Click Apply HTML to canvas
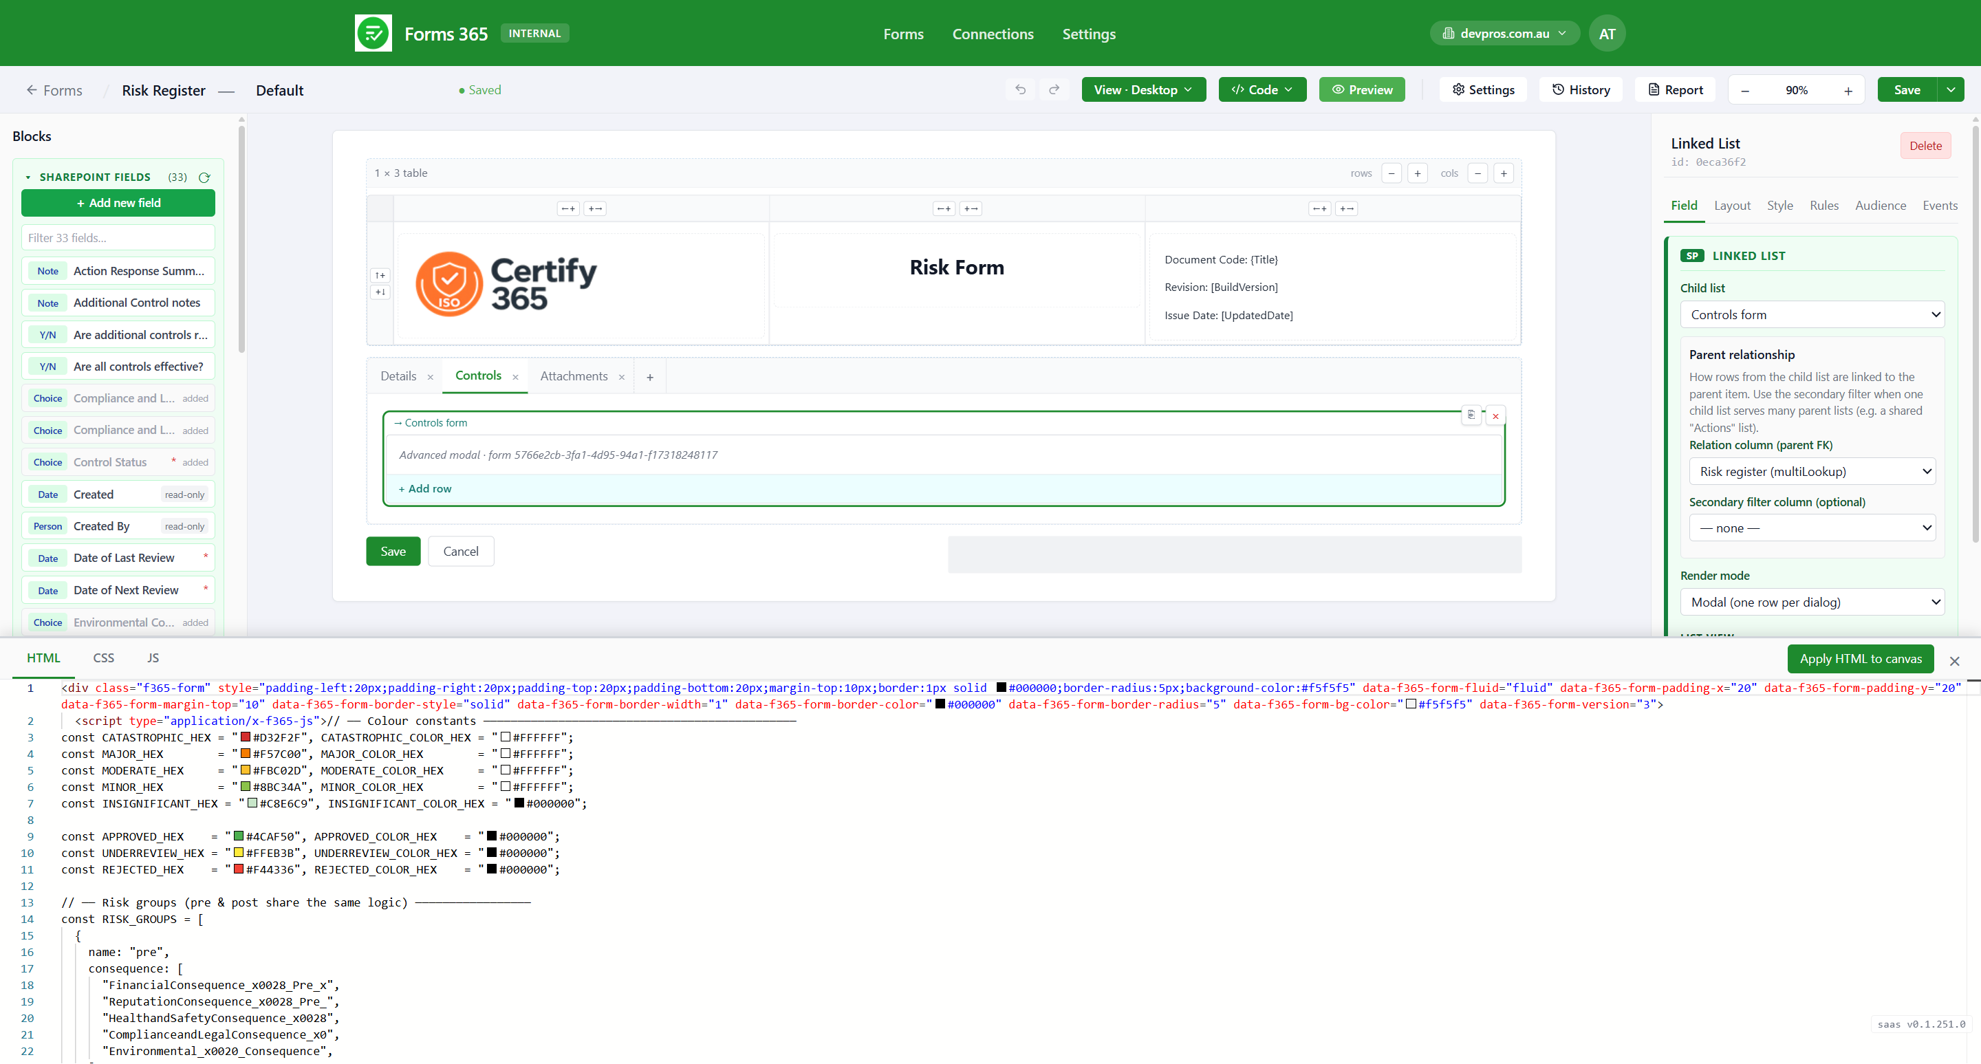1981x1064 pixels. 1860,659
